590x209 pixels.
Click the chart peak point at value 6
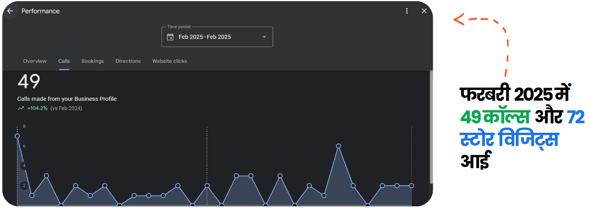338,146
